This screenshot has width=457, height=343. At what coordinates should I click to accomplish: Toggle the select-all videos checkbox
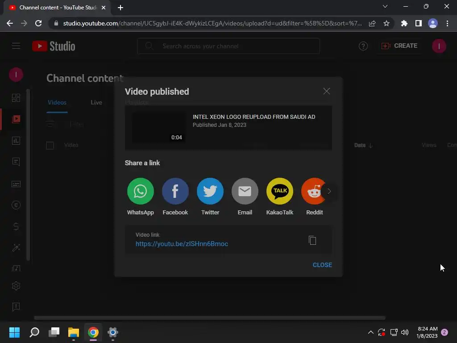pyautogui.click(x=50, y=145)
